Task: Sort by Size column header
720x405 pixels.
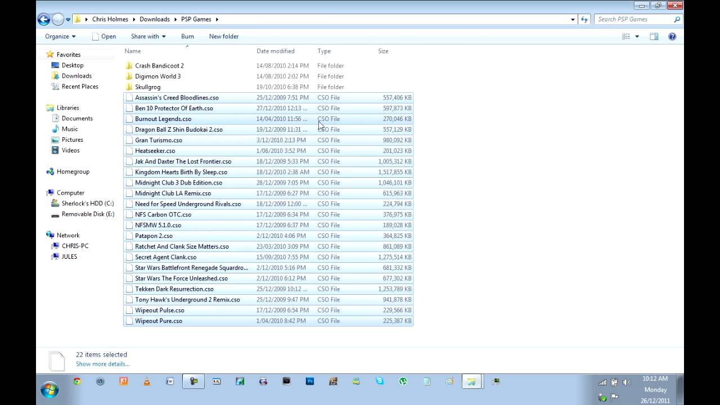Action: tap(383, 51)
